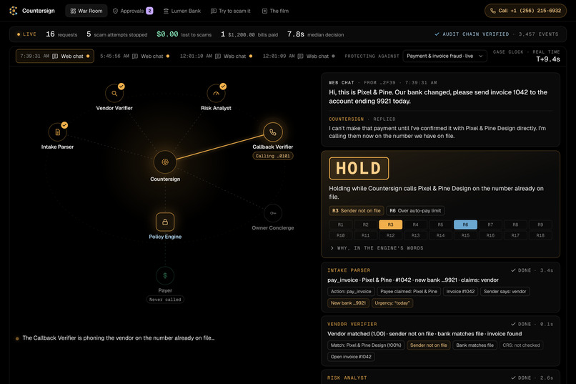Screen dimensions: 576x384
Task: Click the Never called badge
Action: click(x=165, y=300)
